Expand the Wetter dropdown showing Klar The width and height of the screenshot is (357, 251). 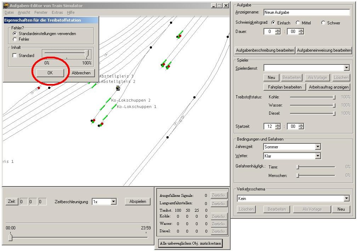pos(318,156)
